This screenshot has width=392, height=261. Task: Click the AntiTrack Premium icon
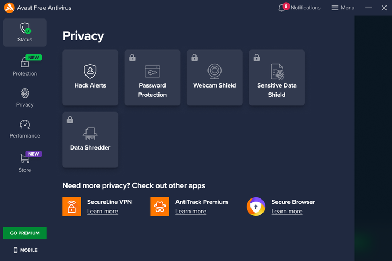160,207
